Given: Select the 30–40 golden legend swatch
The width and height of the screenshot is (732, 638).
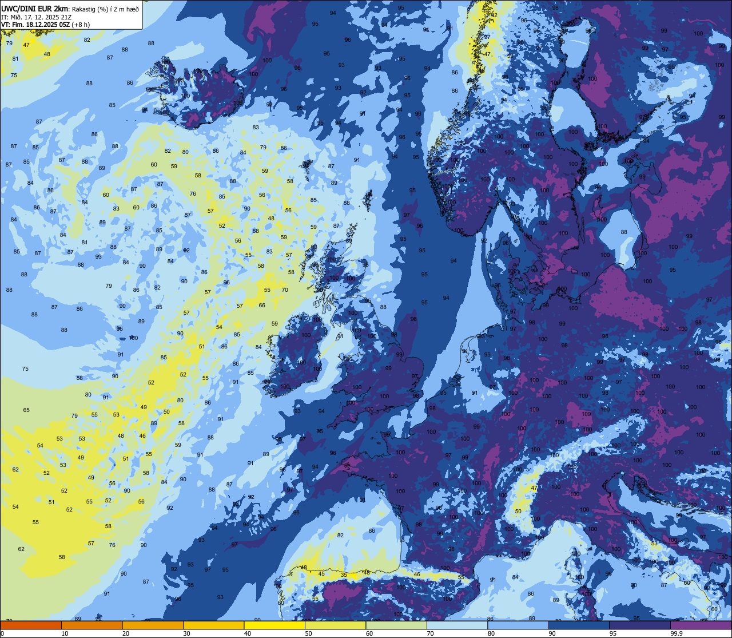Looking at the screenshot, I should pos(213,625).
